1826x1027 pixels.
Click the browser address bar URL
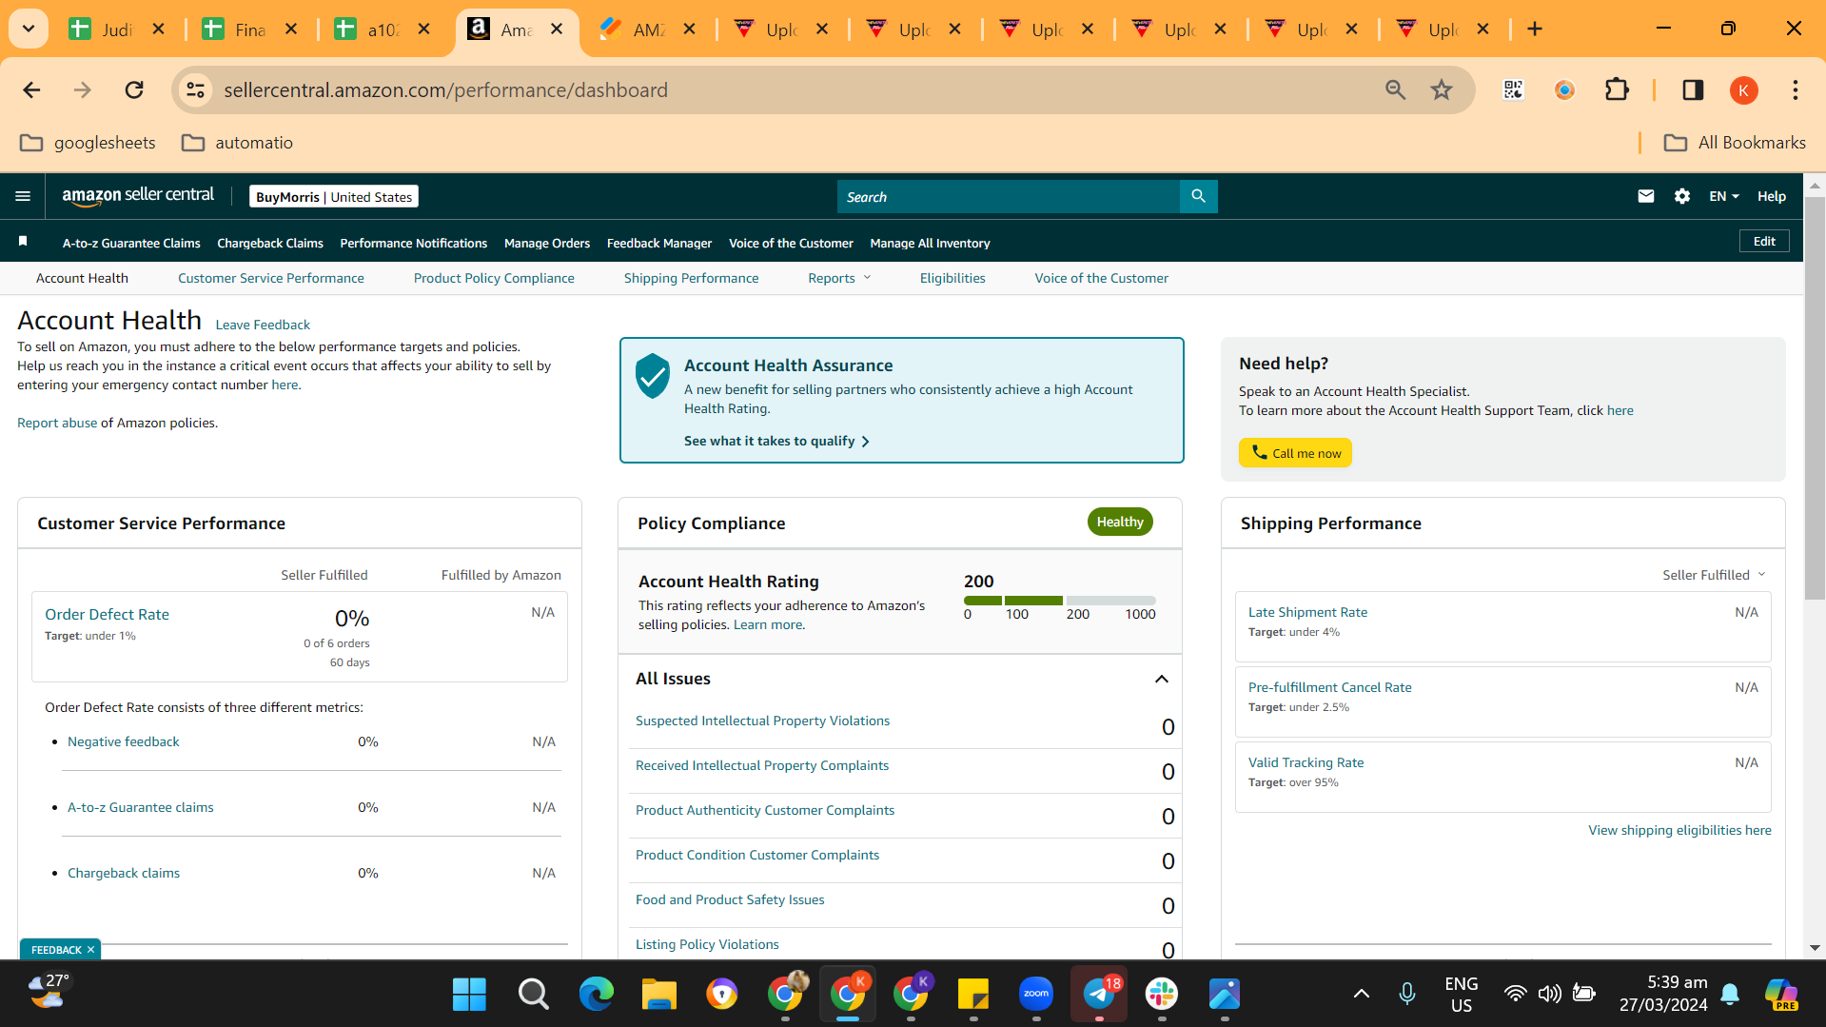click(x=446, y=90)
